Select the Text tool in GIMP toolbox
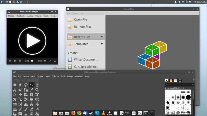207x116 pixels. point(31,104)
